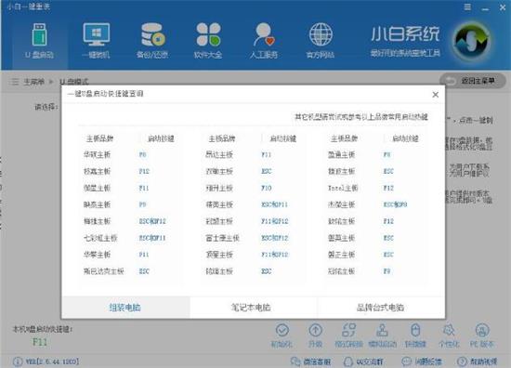Screen dimensions: 511x368
Task: Click the version text in status bar
Action: pyautogui.click(x=52, y=361)
